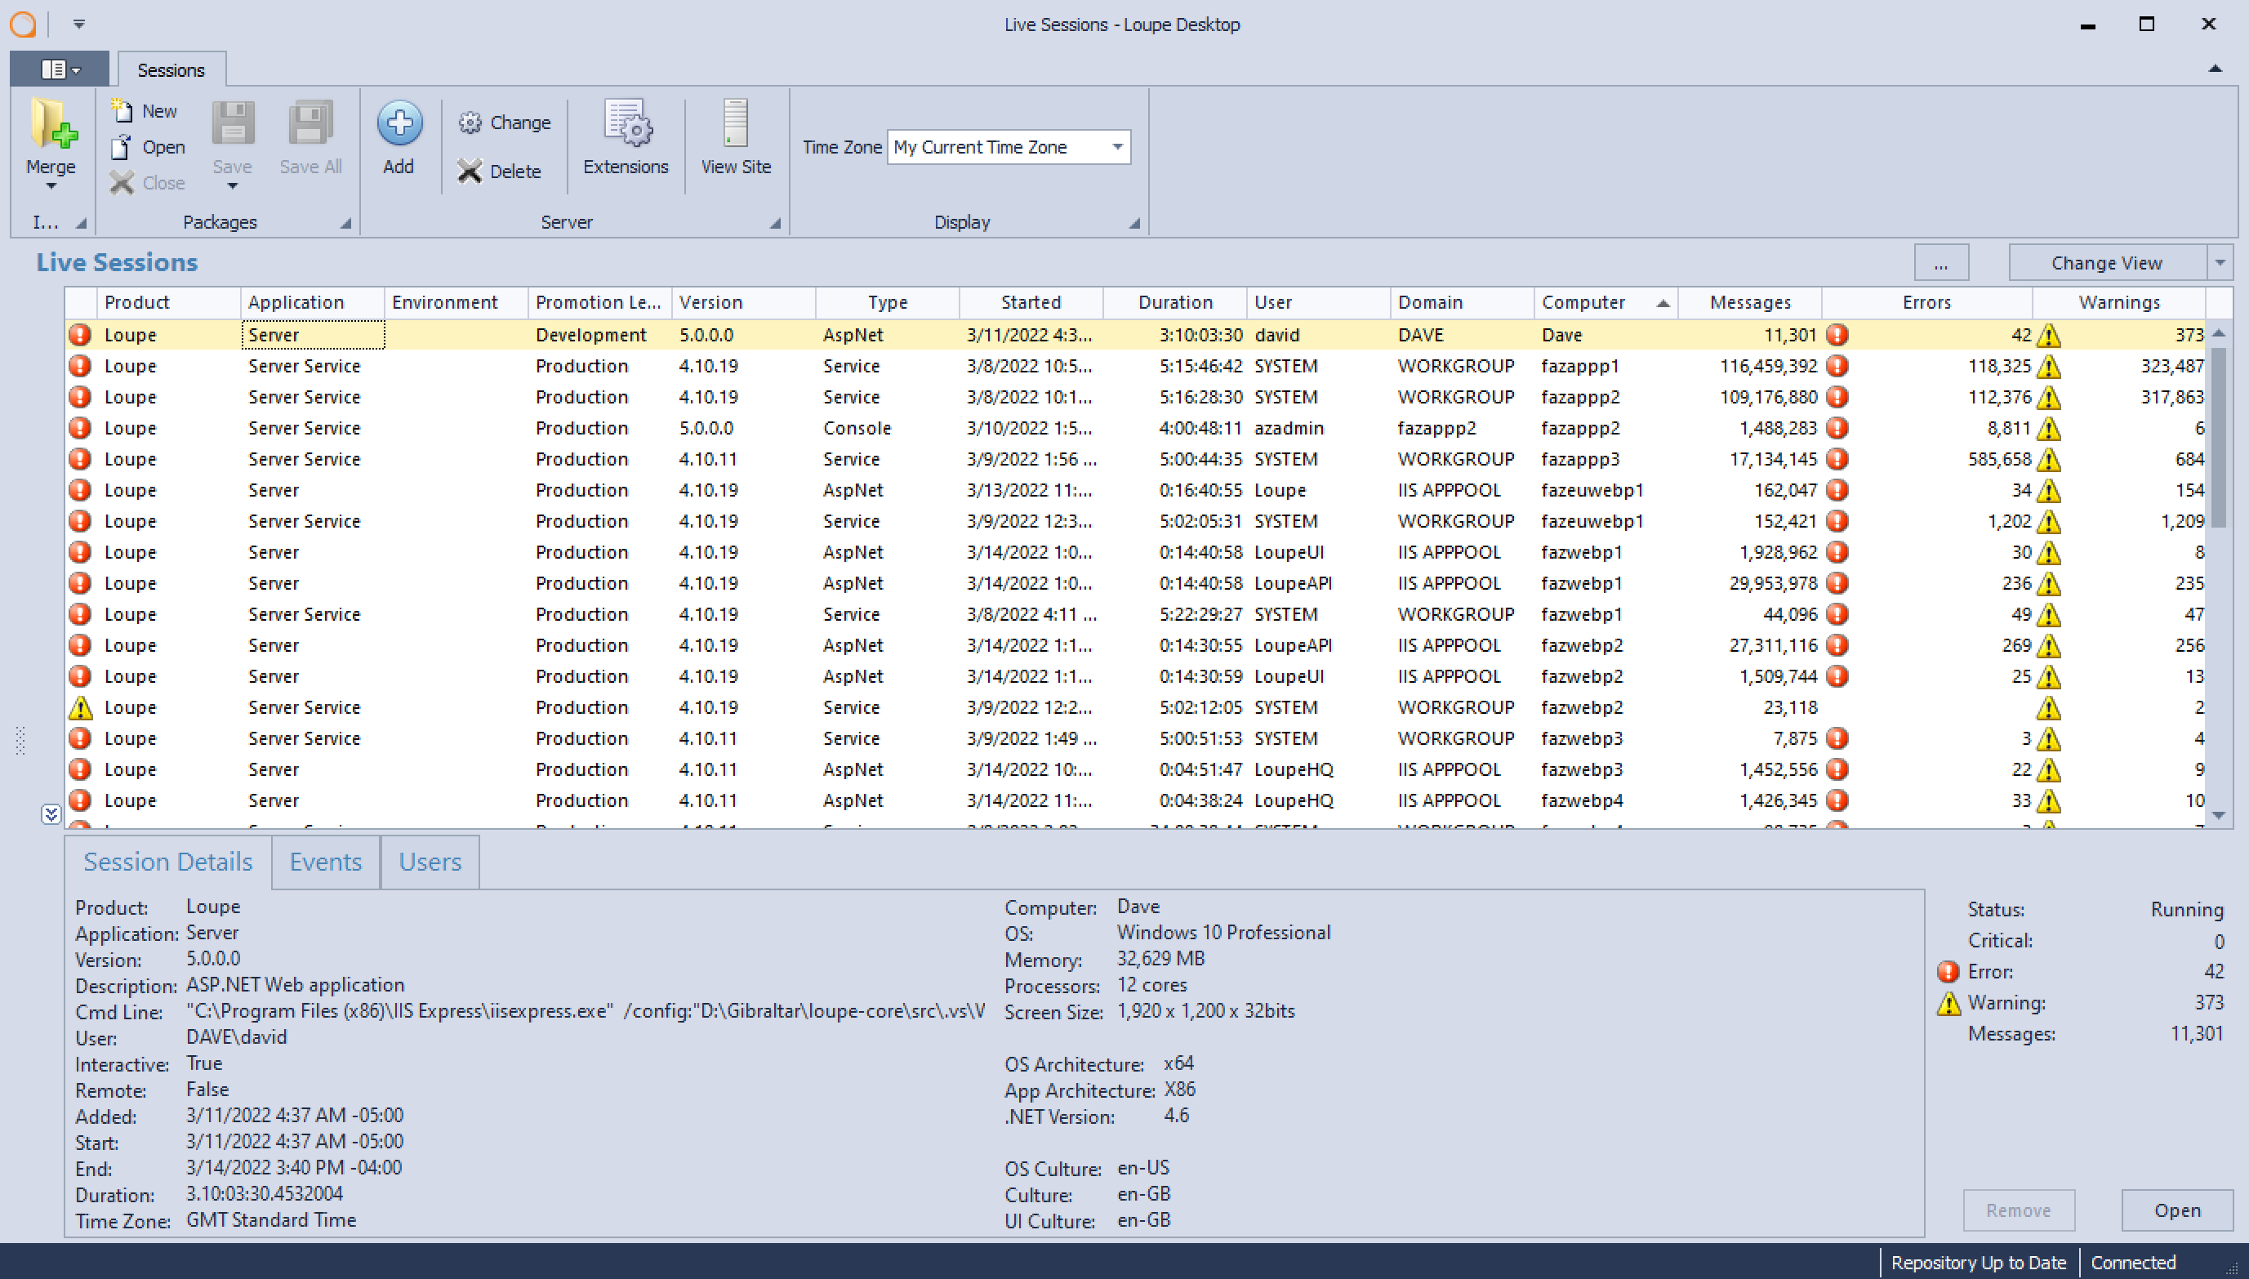Collapse the ribbon with the up arrow
This screenshot has width=2249, height=1279.
pyautogui.click(x=2215, y=69)
